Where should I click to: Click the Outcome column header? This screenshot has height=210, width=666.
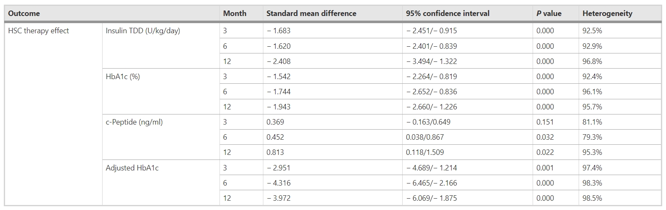24,13
